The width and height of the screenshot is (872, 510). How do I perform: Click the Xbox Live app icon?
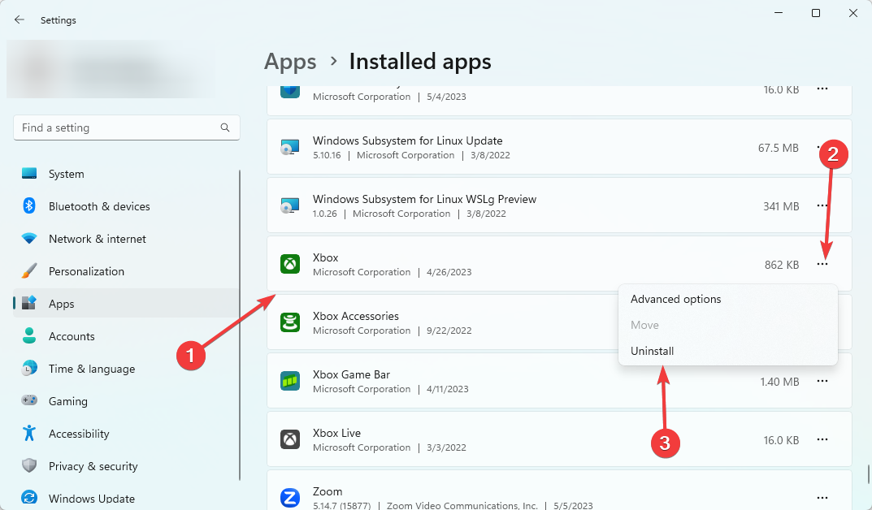click(x=290, y=439)
